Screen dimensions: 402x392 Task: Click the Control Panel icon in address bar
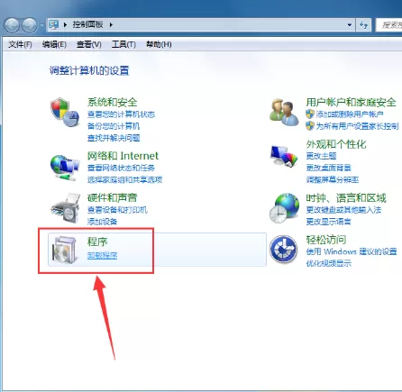click(54, 24)
